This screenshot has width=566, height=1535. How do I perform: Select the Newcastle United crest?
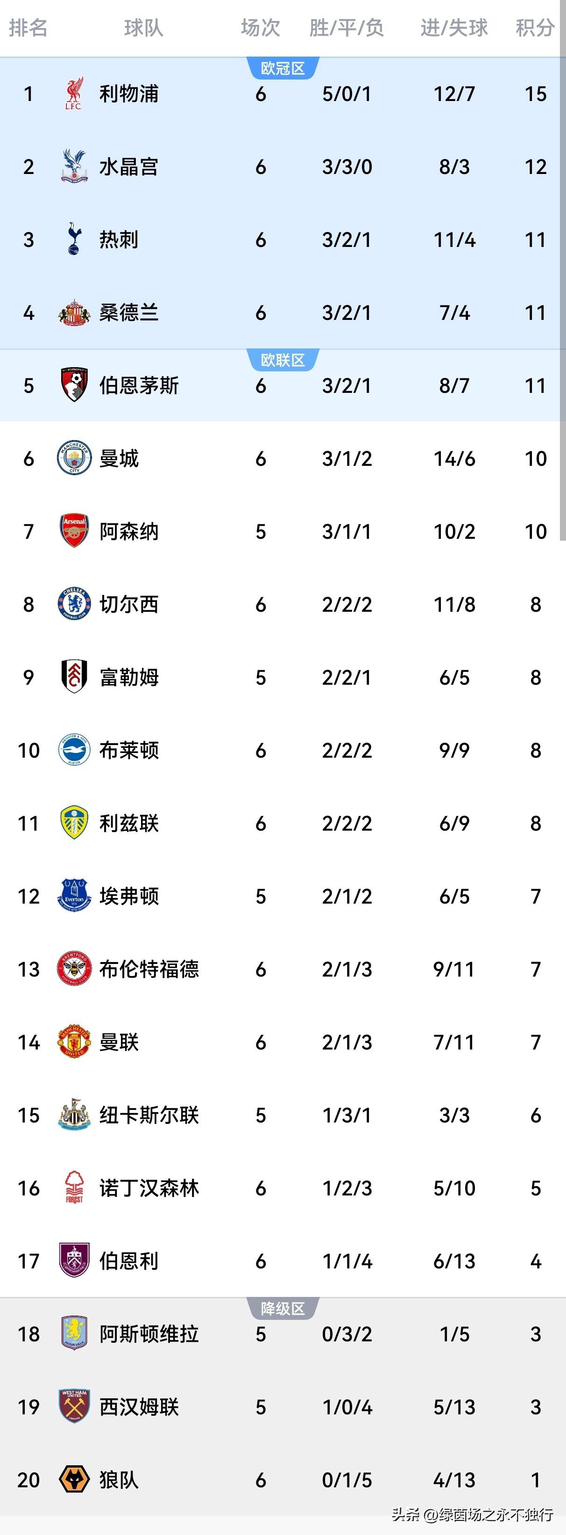(74, 1115)
